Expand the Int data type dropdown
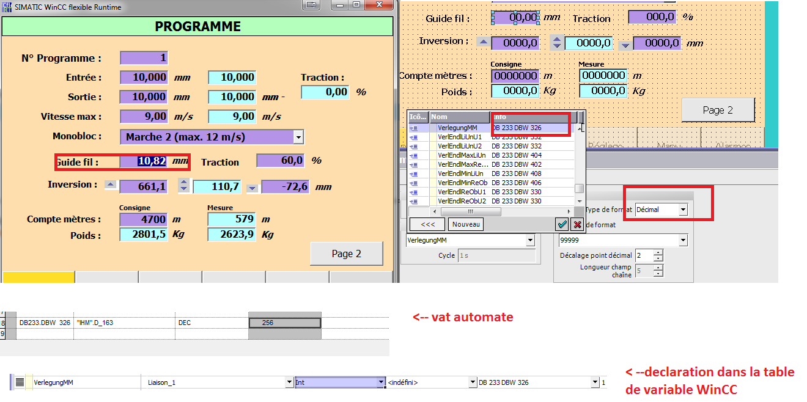807x402 pixels. tap(380, 382)
